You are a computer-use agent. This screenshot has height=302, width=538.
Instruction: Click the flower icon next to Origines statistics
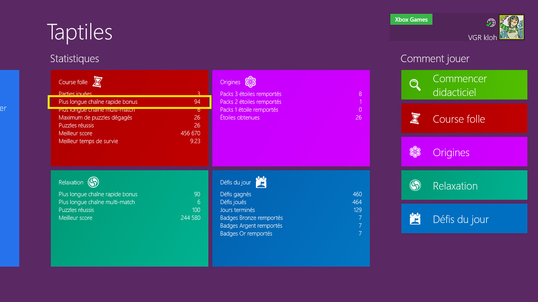(250, 82)
